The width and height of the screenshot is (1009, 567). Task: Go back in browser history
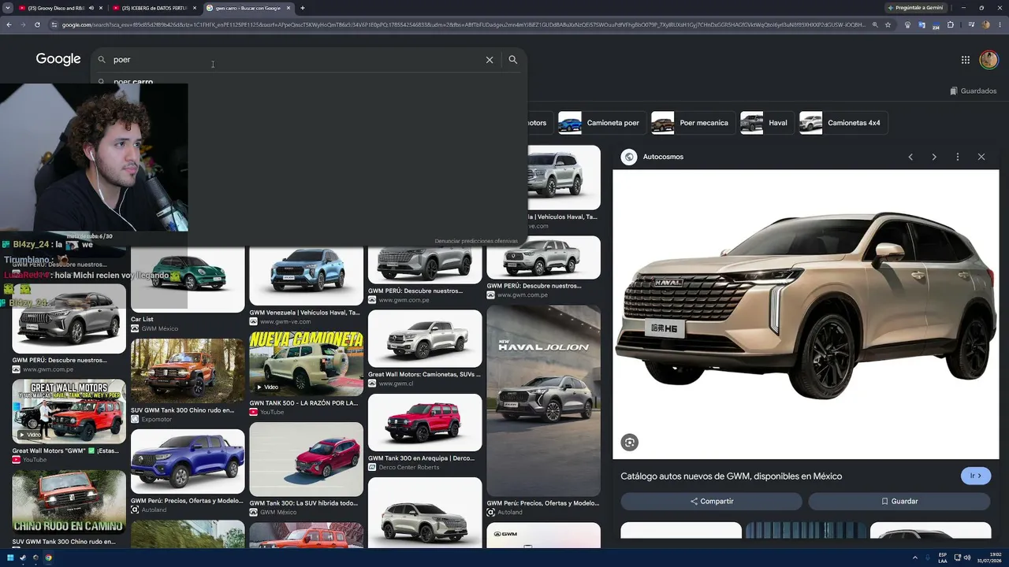coord(9,24)
